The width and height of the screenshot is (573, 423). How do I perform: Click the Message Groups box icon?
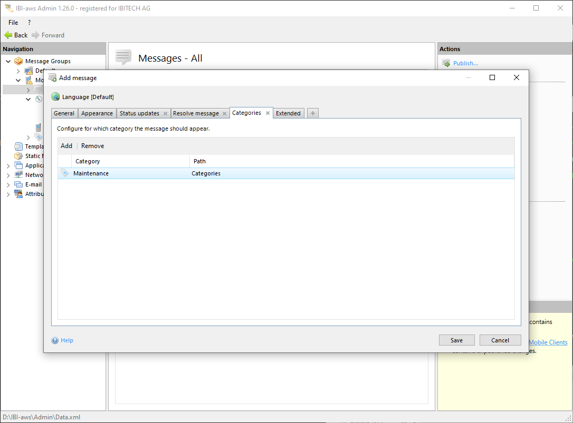18,61
